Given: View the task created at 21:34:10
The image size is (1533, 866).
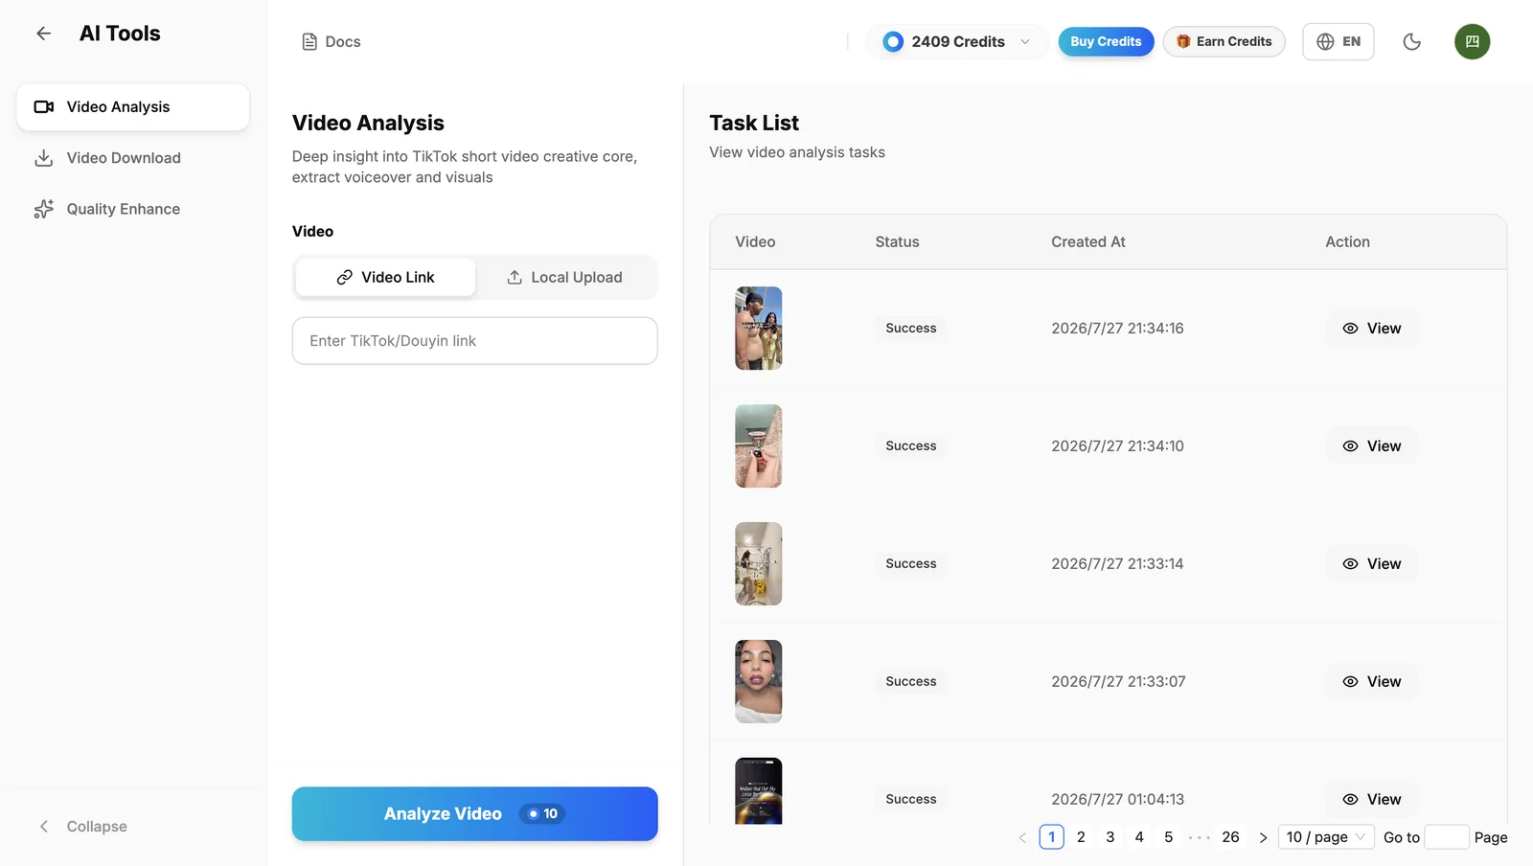Looking at the screenshot, I should 1372,446.
